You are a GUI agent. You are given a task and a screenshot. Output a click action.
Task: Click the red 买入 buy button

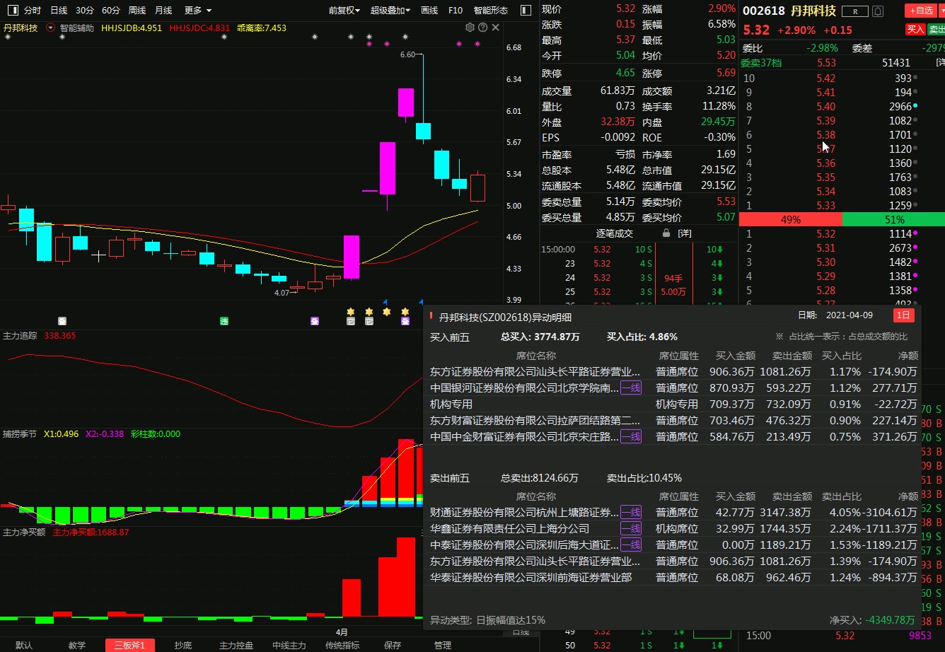[915, 30]
